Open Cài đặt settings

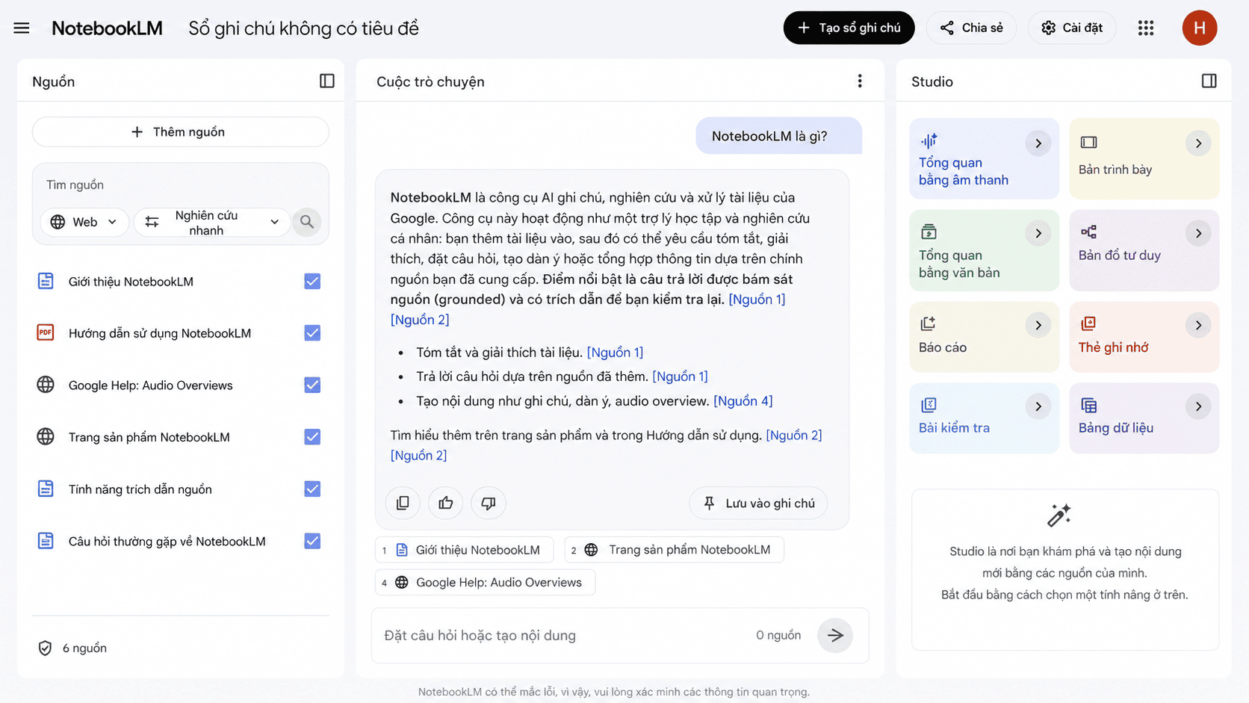click(x=1072, y=28)
